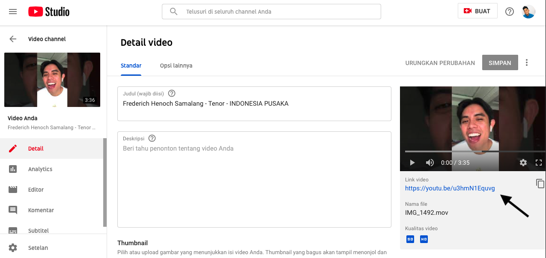Go back using Video channel arrow
Screen dimensions: 546x258
13,39
